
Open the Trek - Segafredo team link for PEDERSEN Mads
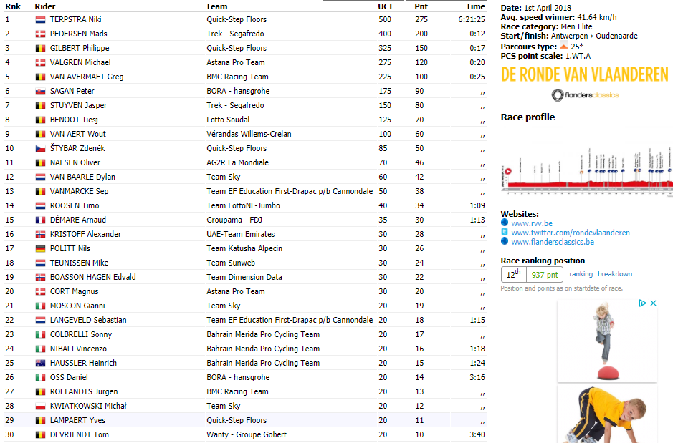click(x=235, y=34)
